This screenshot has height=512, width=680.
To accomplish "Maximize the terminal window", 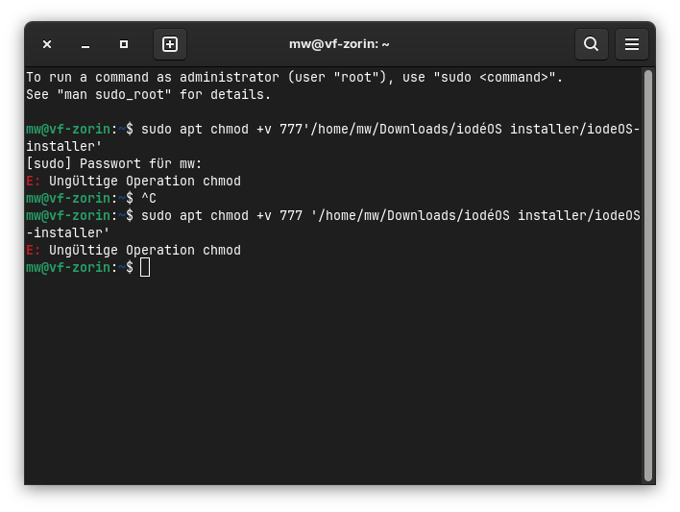I will [124, 44].
